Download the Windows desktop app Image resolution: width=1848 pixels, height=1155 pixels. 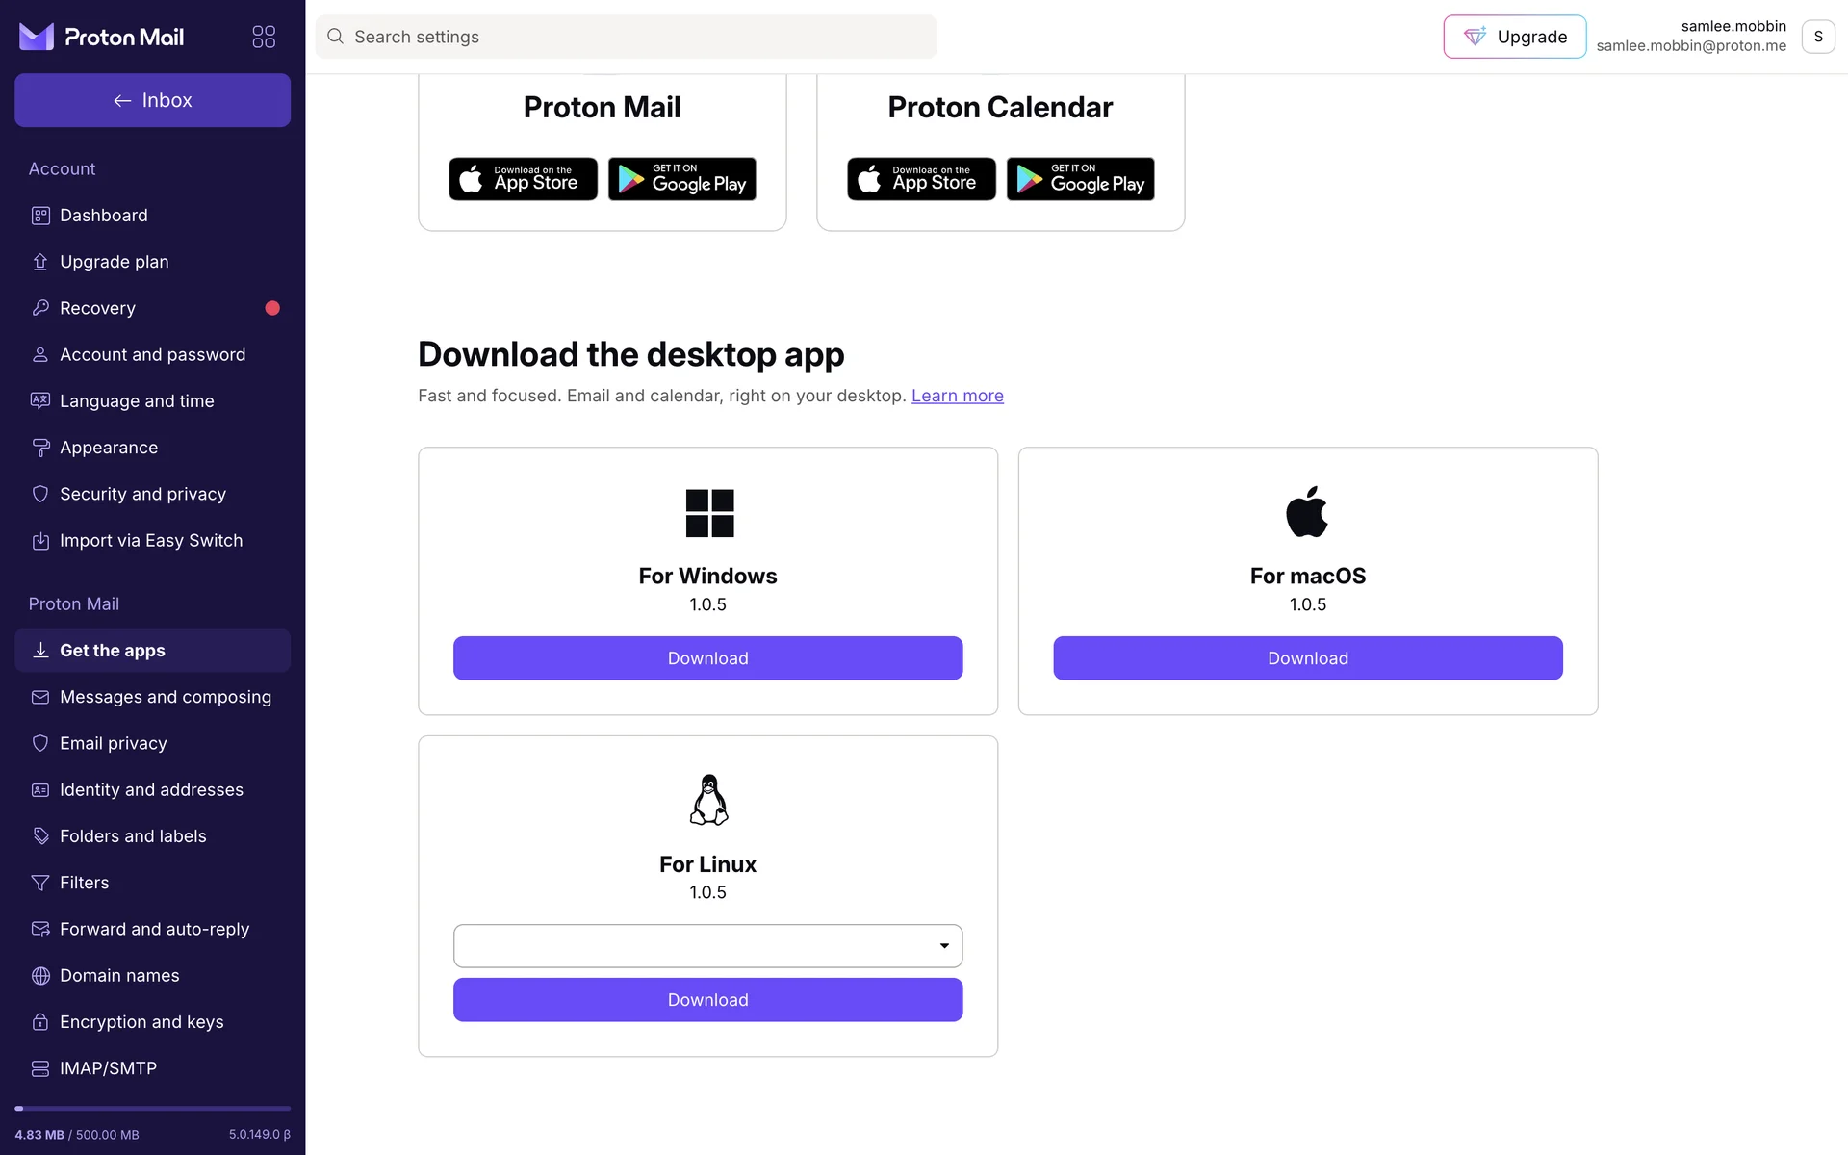[x=707, y=658]
